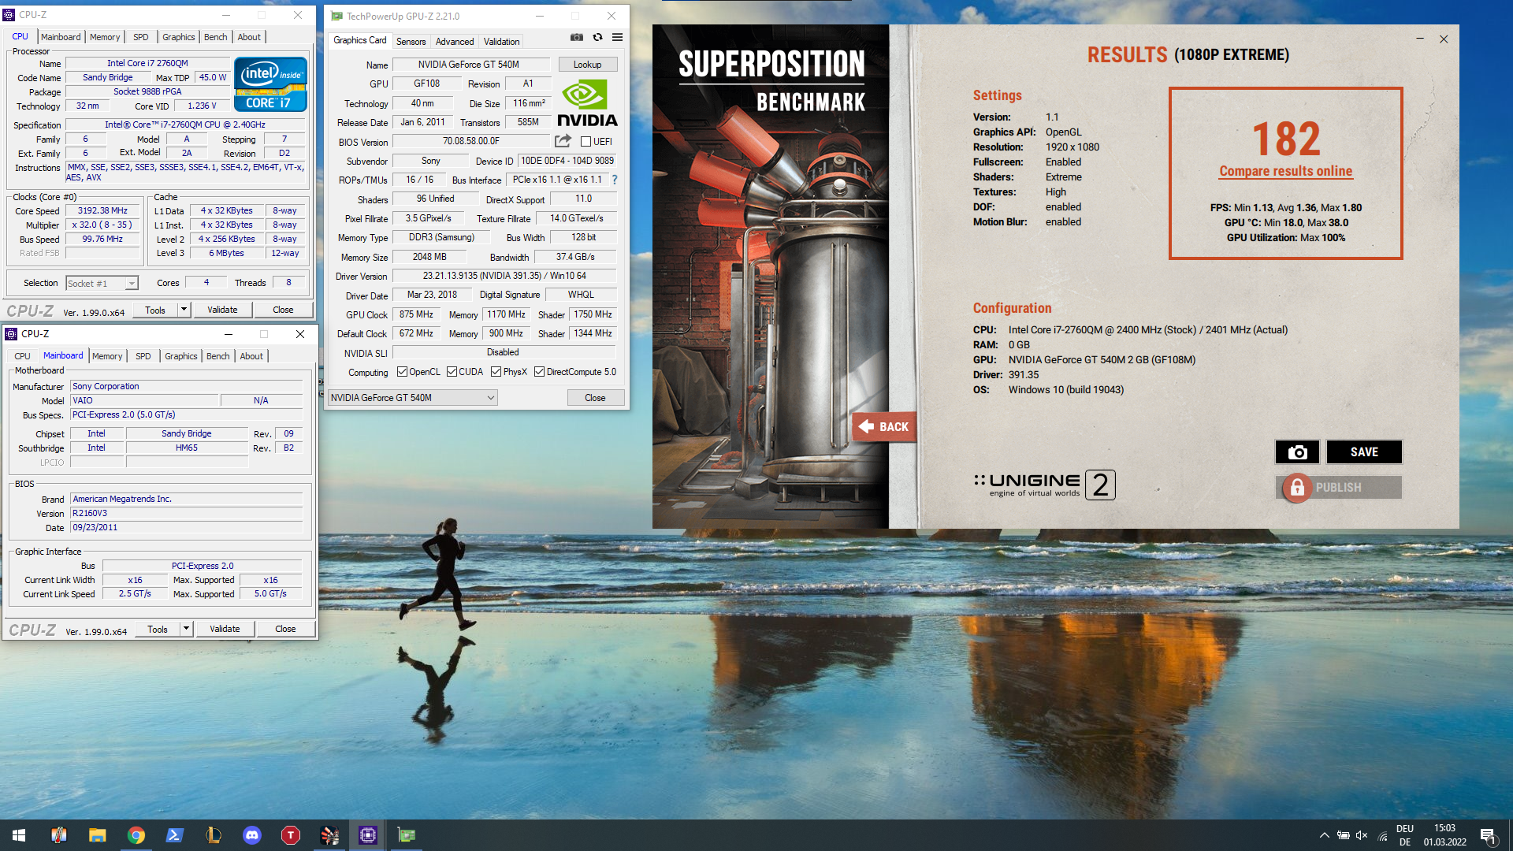Expand the Tools arrow in upper CPU-Z window

(x=184, y=310)
